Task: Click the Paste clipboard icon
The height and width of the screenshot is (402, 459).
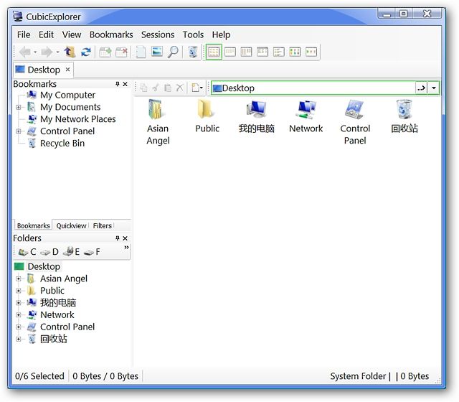Action: (x=168, y=88)
